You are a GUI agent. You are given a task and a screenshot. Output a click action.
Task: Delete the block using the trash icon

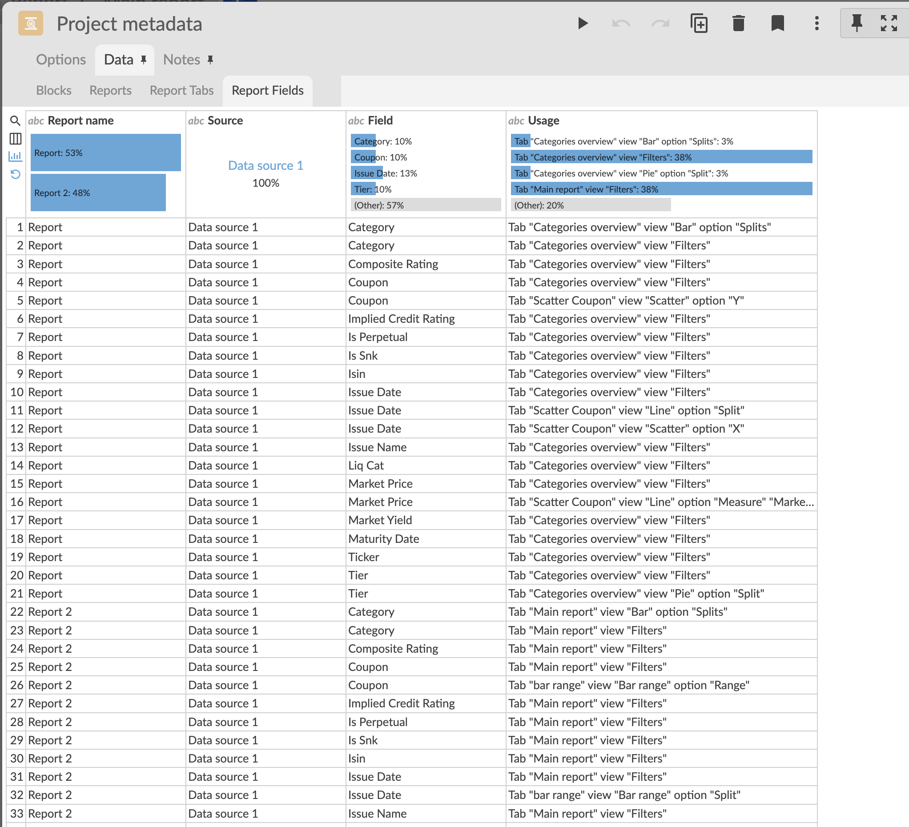click(x=738, y=23)
